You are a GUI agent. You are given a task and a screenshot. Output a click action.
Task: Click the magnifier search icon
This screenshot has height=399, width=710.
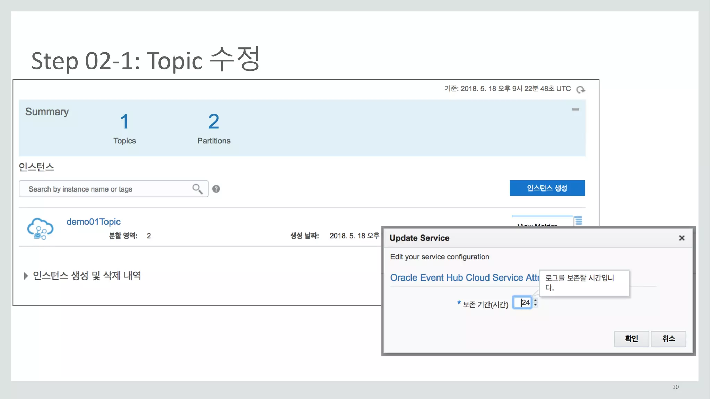point(197,189)
